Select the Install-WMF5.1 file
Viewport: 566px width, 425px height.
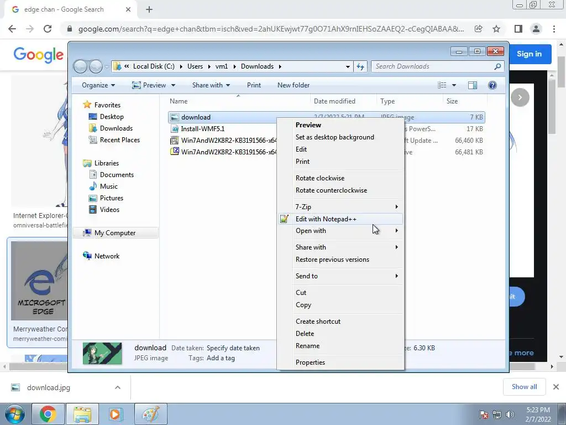(202, 128)
